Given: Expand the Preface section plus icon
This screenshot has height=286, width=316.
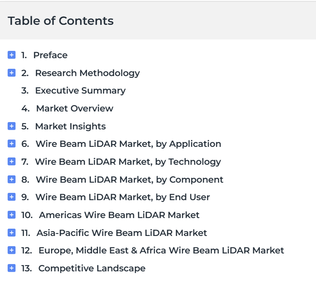Looking at the screenshot, I should tap(11, 55).
